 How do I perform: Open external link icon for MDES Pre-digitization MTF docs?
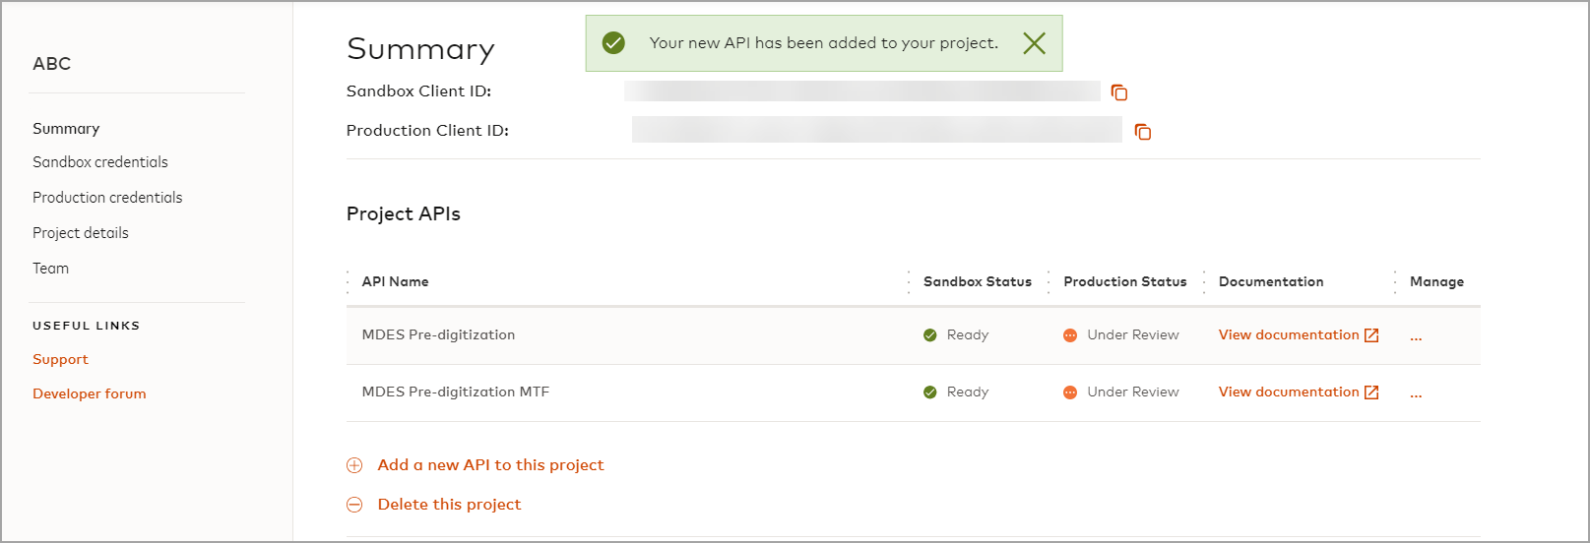pos(1371,392)
